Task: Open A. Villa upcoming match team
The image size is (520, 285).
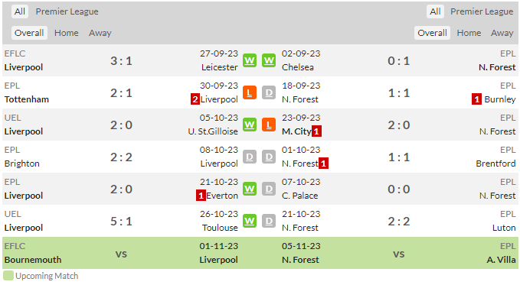Action: pyautogui.click(x=501, y=260)
